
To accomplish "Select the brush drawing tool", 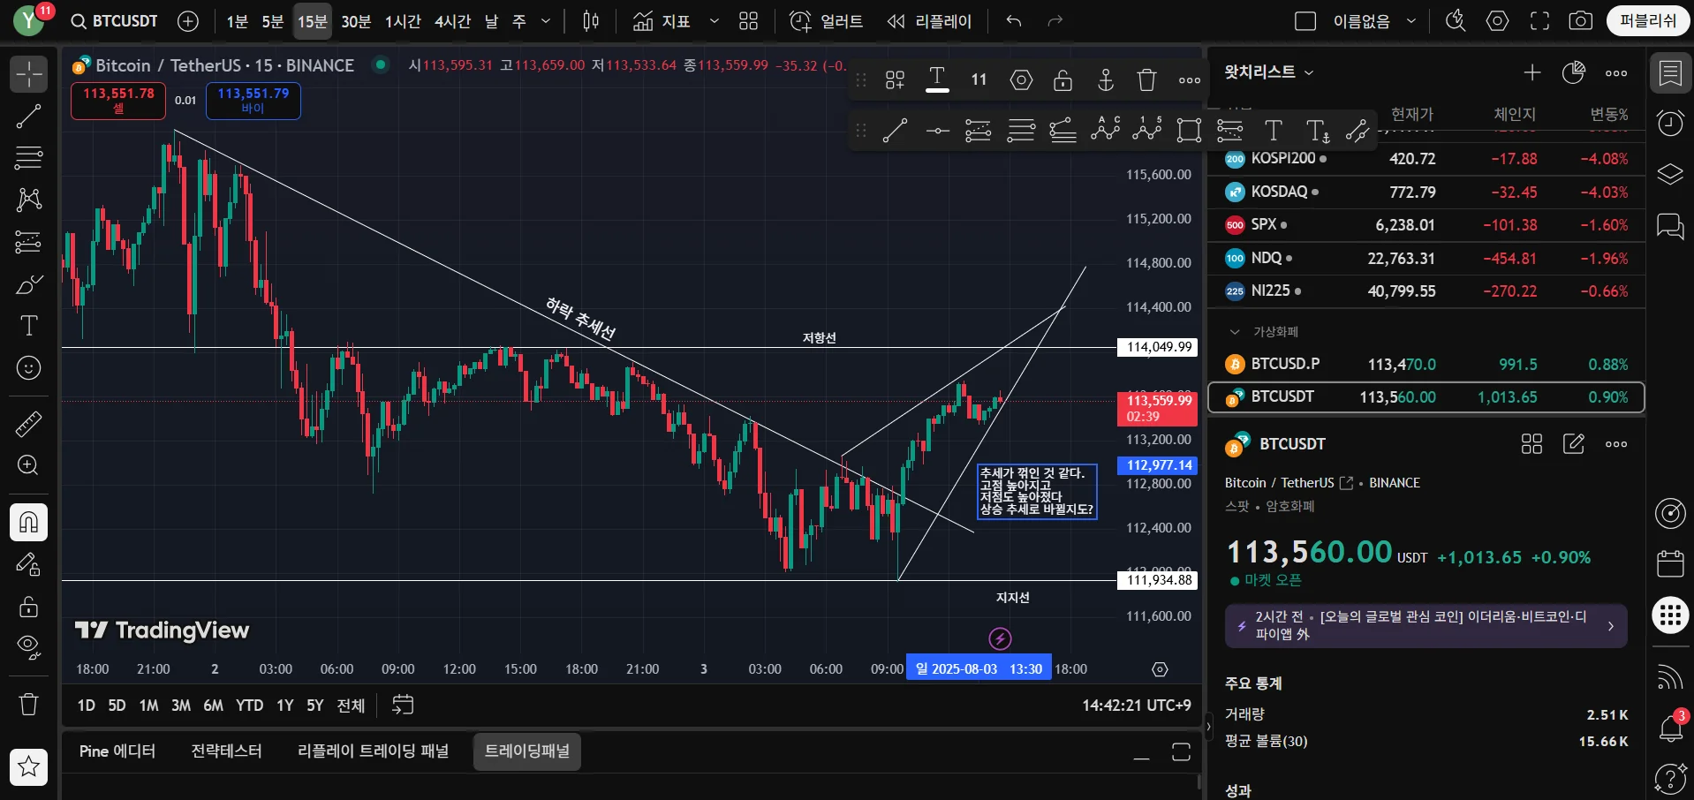I will pyautogui.click(x=28, y=284).
